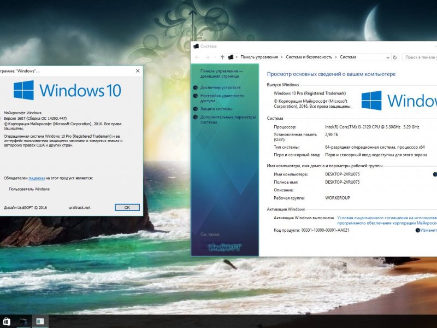
Task: Click the 64-разрядная операционная система value
Action: tap(375, 147)
